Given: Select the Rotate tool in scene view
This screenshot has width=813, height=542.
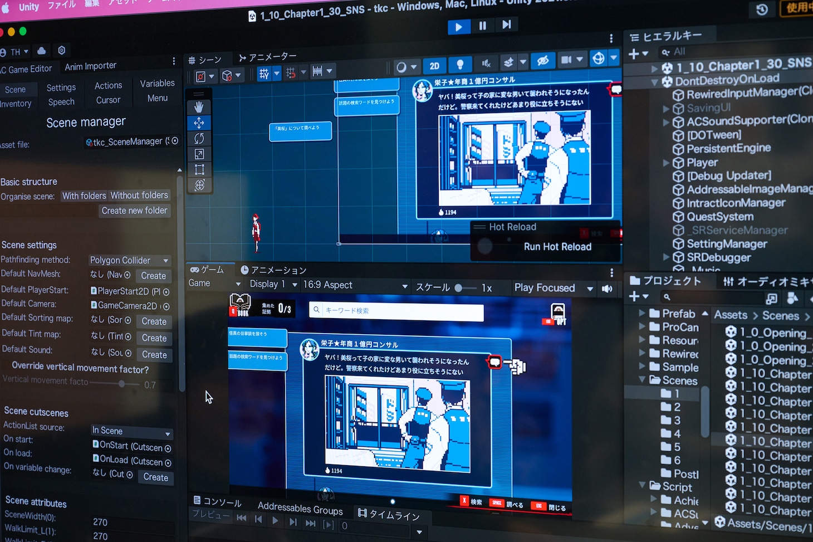Looking at the screenshot, I should [x=199, y=138].
